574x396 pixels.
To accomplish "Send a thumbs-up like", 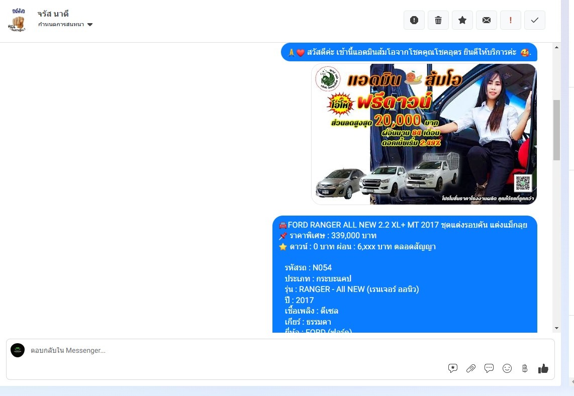I will [x=543, y=368].
